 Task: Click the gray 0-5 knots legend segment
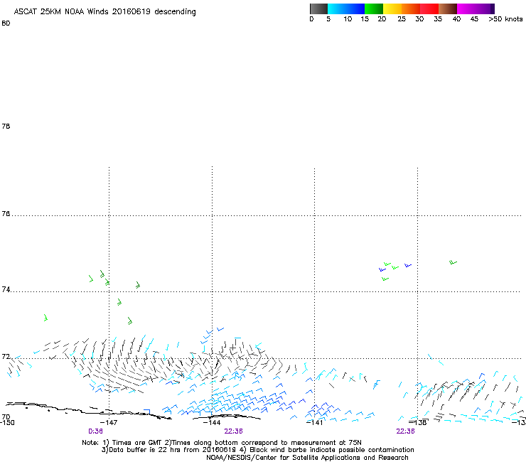pos(318,9)
